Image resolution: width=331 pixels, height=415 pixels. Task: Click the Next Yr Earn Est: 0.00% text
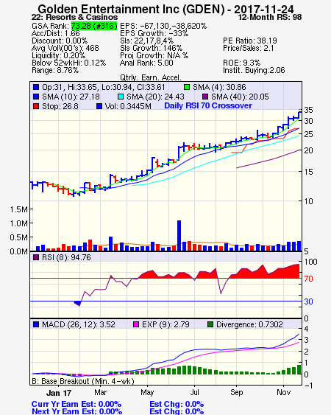click(77, 411)
